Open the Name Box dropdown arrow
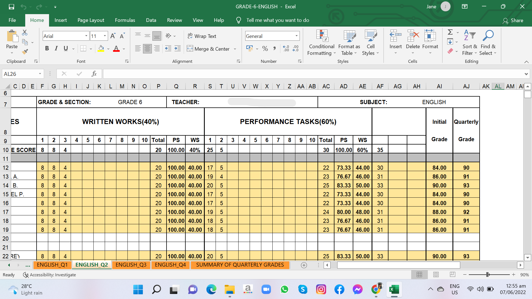 click(x=40, y=74)
